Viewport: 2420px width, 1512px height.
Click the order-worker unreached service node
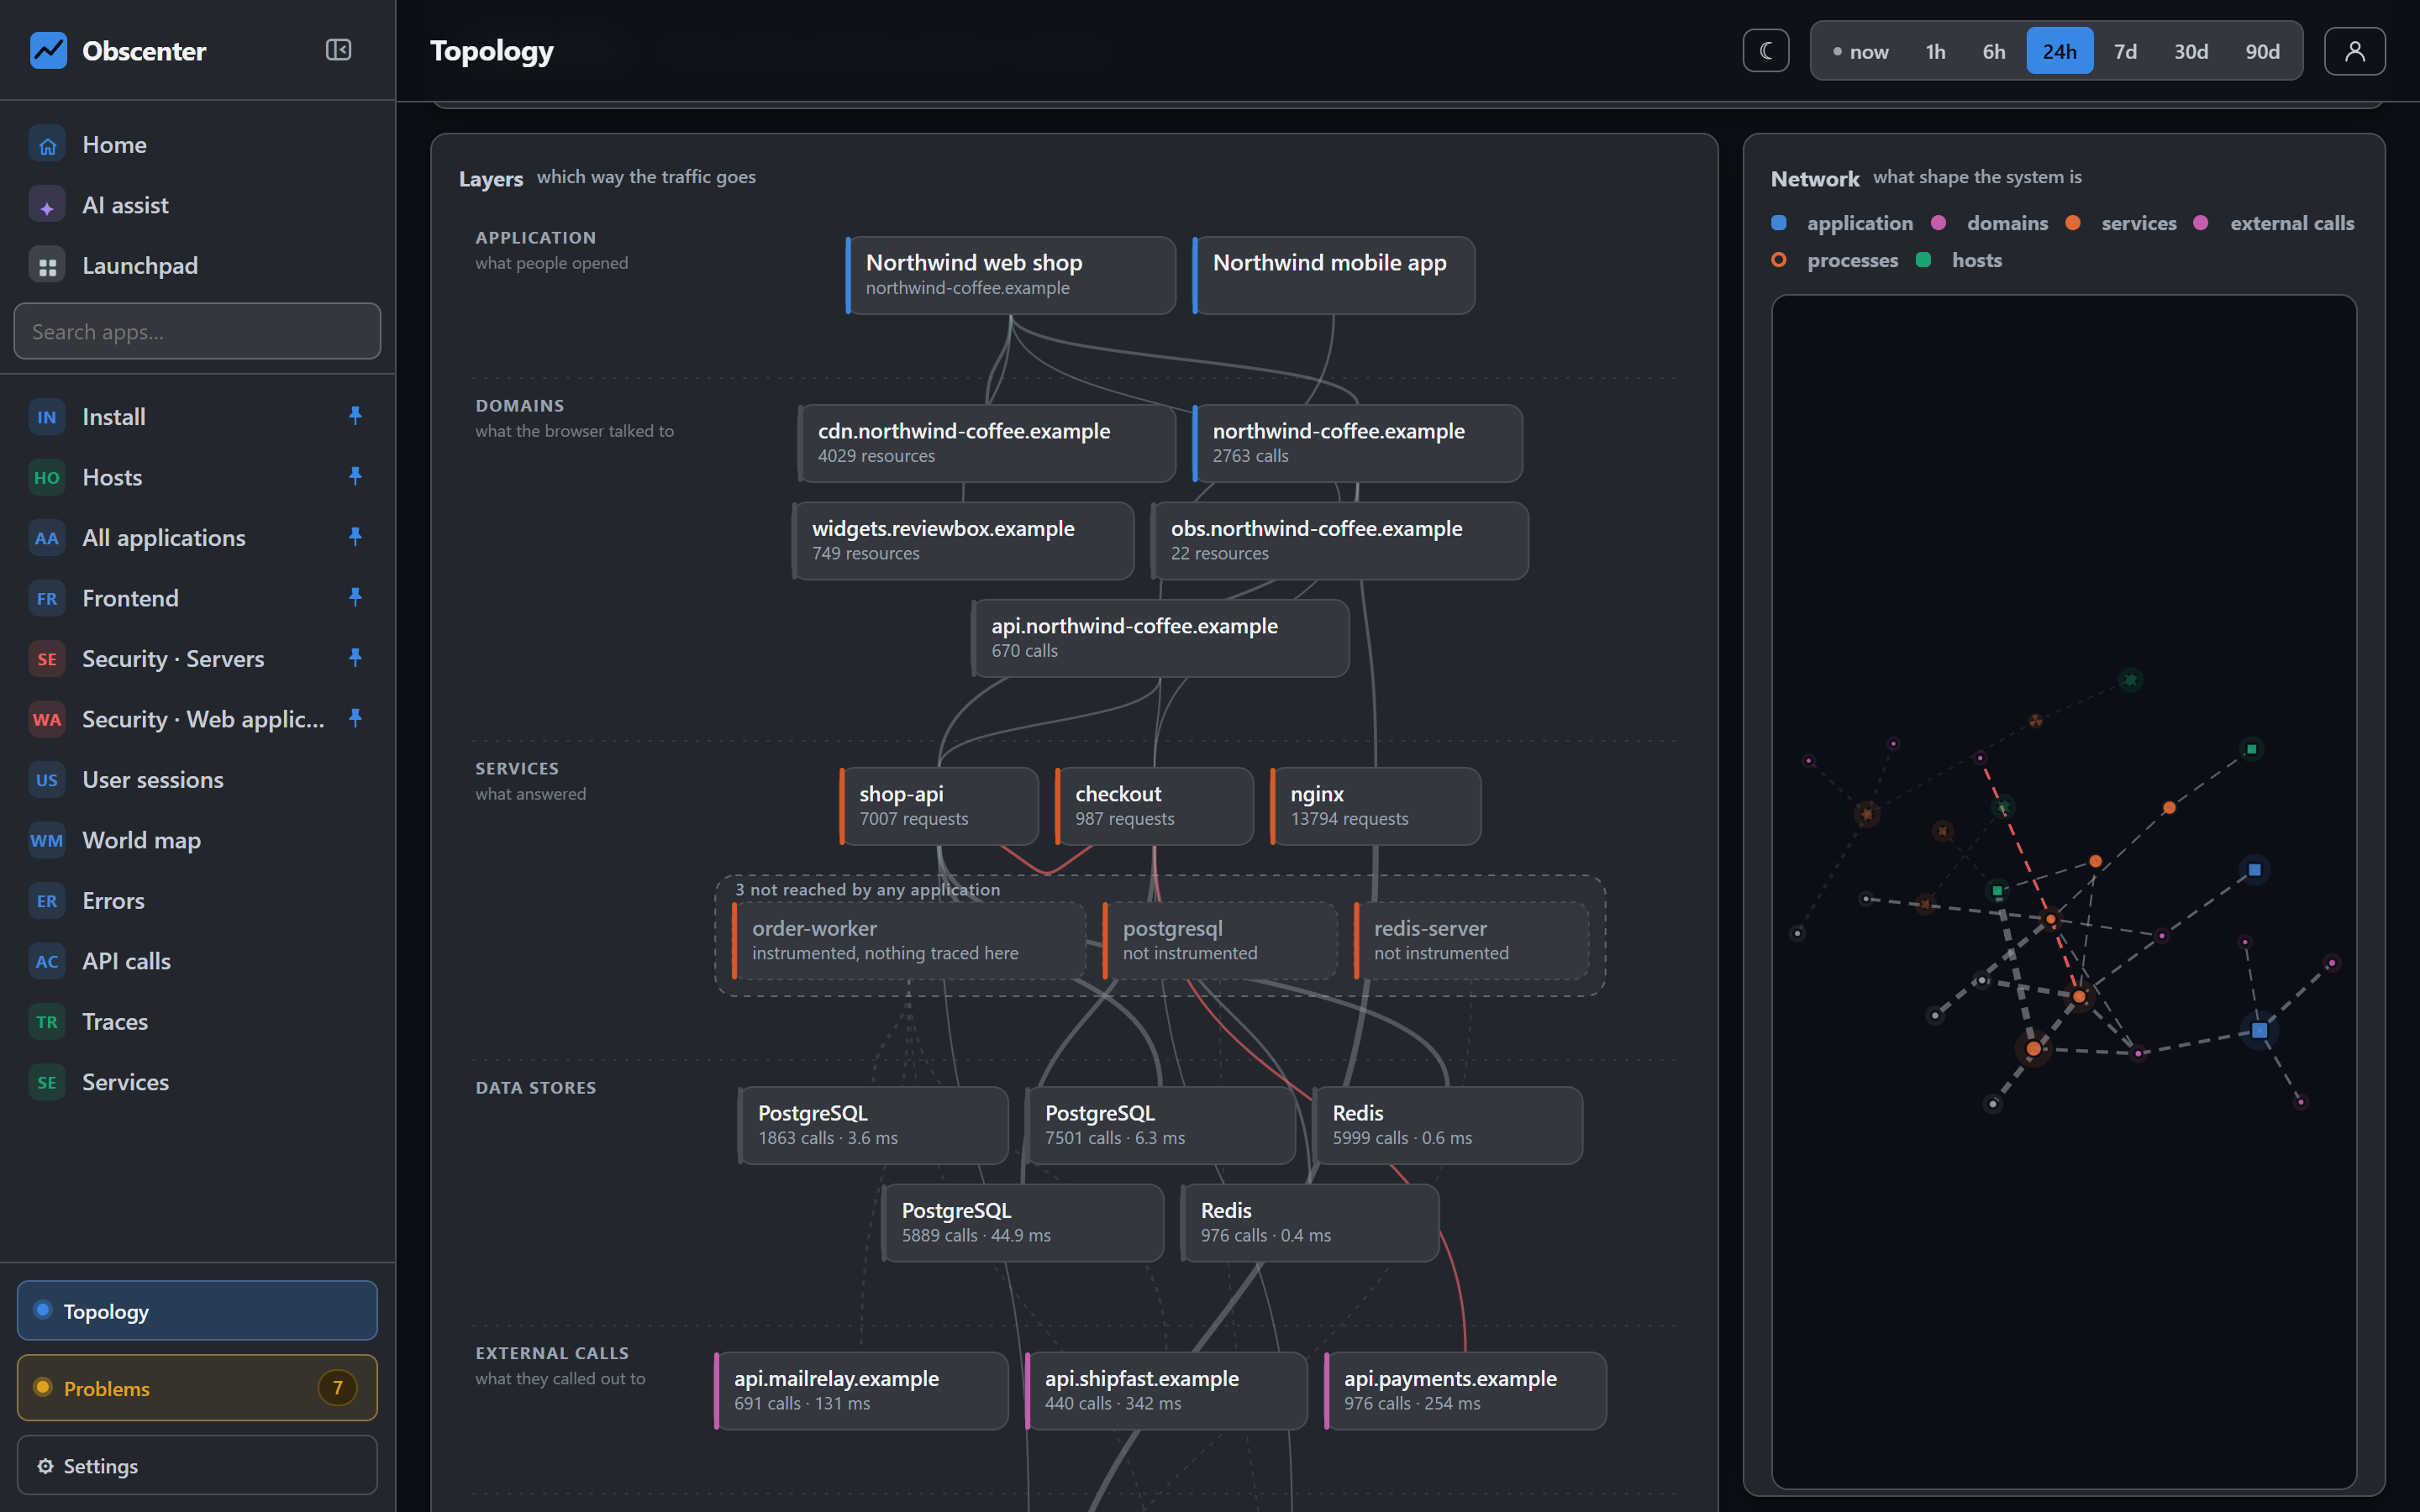(x=909, y=941)
